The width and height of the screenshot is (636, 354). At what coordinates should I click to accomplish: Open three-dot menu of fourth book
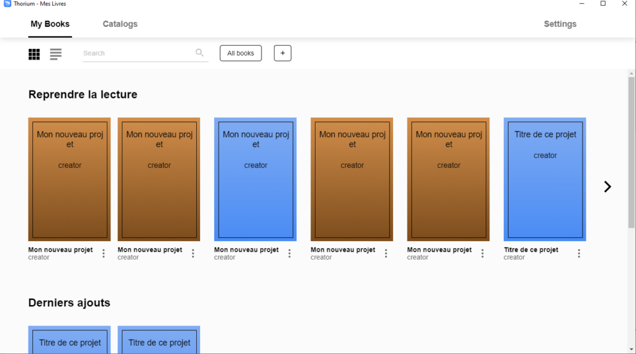click(386, 254)
